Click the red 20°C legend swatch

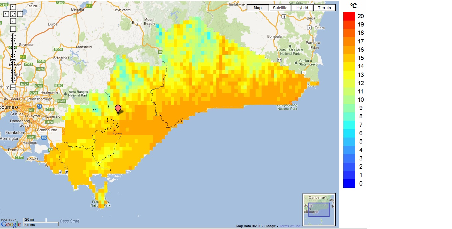pyautogui.click(x=349, y=16)
